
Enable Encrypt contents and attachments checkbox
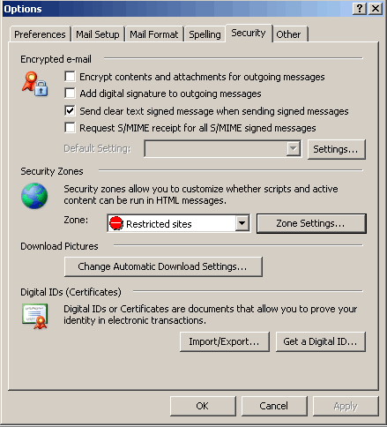tap(70, 77)
